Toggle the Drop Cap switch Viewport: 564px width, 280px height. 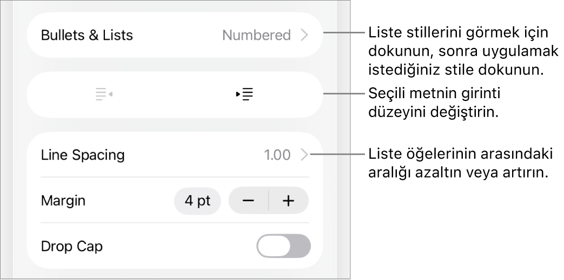[284, 247]
